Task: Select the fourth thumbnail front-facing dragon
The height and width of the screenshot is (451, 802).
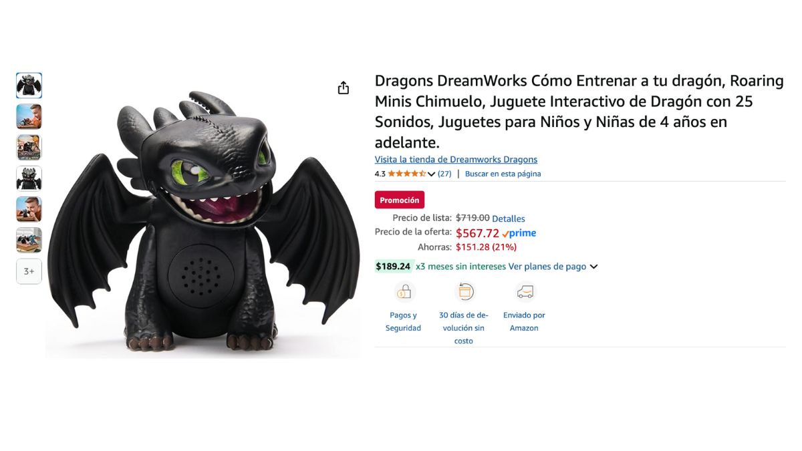Action: pos(29,178)
